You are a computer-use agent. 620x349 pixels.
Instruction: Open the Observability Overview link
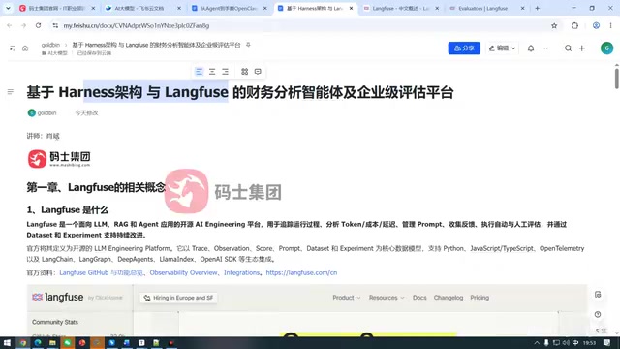tap(183, 272)
